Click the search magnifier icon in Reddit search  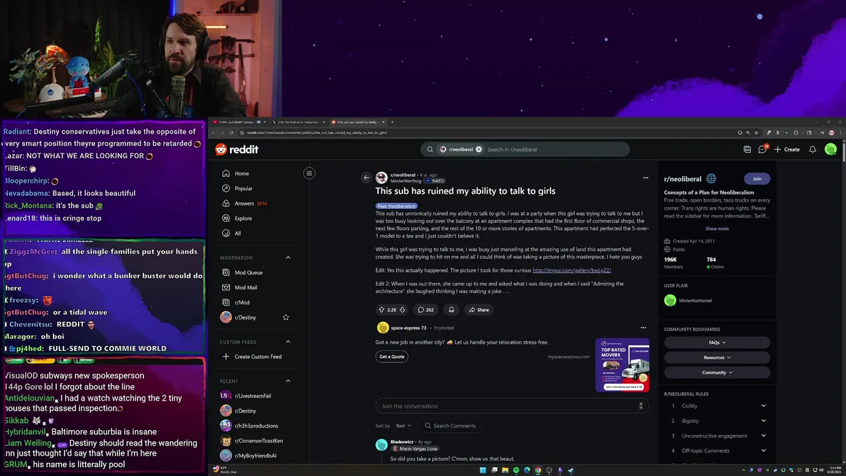[430, 149]
